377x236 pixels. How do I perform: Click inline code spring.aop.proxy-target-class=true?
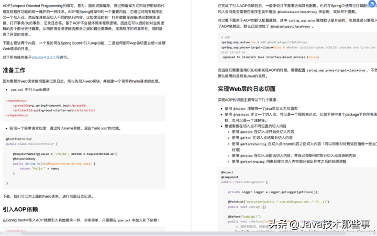point(336,71)
